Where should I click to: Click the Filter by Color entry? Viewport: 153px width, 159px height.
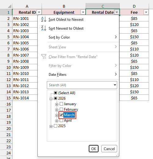[78, 65]
